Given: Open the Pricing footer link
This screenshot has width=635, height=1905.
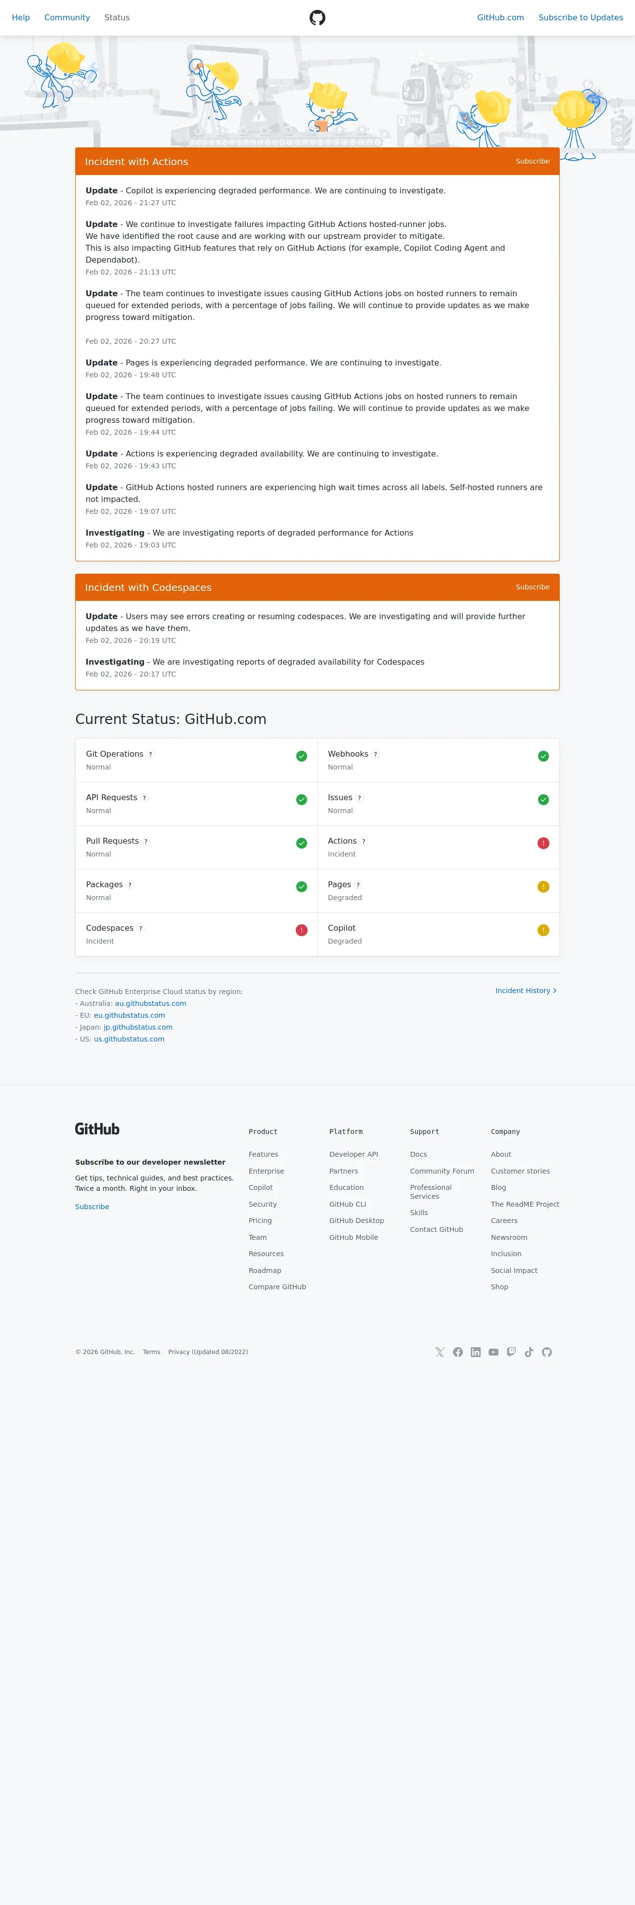Looking at the screenshot, I should (x=260, y=1221).
